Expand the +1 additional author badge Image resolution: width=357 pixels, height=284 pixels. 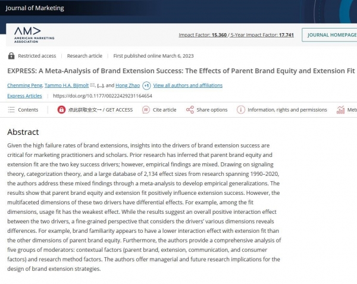(146, 86)
